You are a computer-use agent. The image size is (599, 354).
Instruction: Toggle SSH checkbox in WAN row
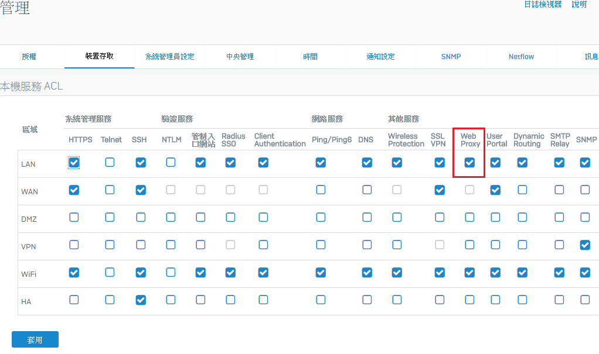(141, 190)
